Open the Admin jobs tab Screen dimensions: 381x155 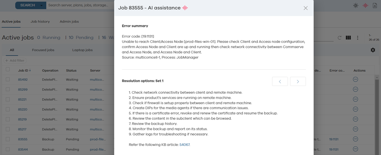[x=69, y=21]
